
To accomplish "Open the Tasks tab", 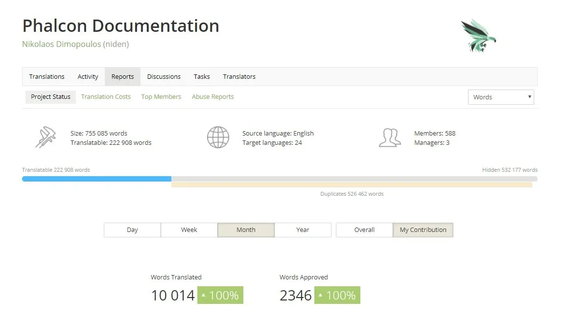I will click(202, 77).
